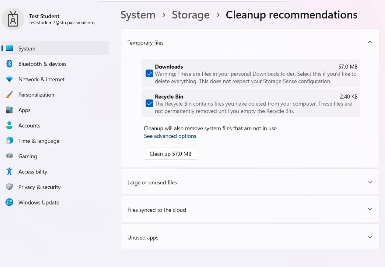Click the Gaming controller icon
This screenshot has height=267, width=385.
[9, 156]
